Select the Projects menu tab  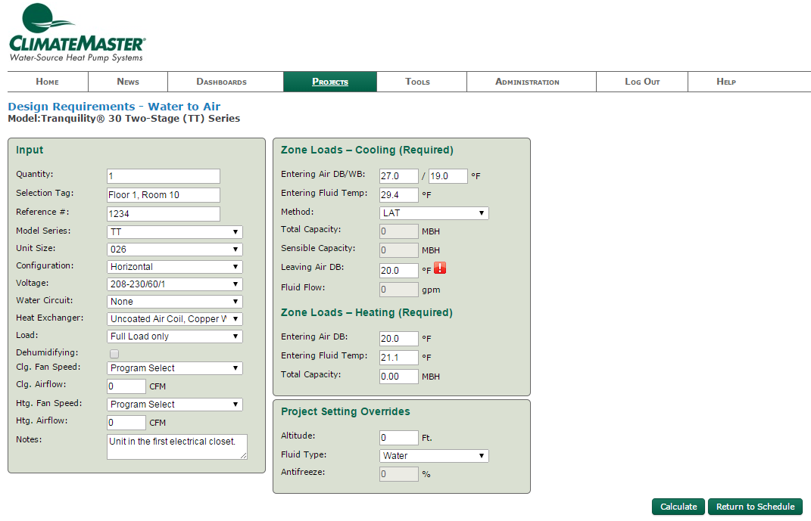[330, 82]
